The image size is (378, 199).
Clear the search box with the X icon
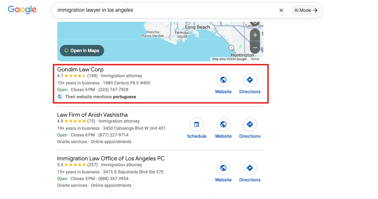[x=281, y=10]
